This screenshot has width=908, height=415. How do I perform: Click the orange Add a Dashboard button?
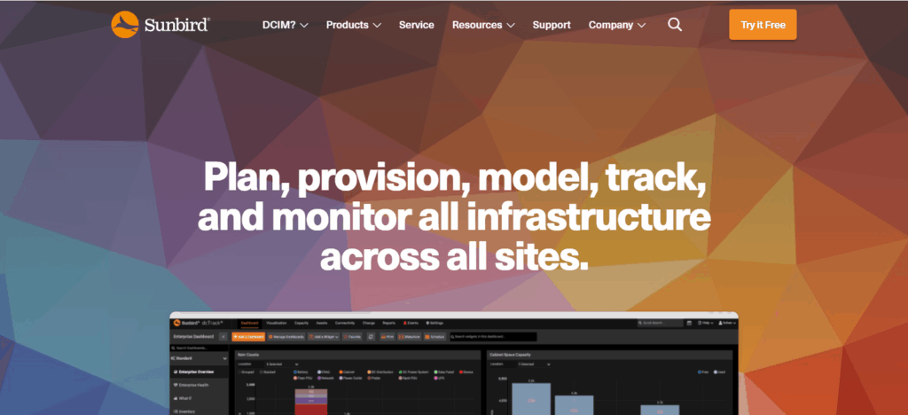(x=248, y=337)
